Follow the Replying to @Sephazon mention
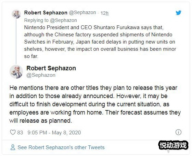 [63, 20]
